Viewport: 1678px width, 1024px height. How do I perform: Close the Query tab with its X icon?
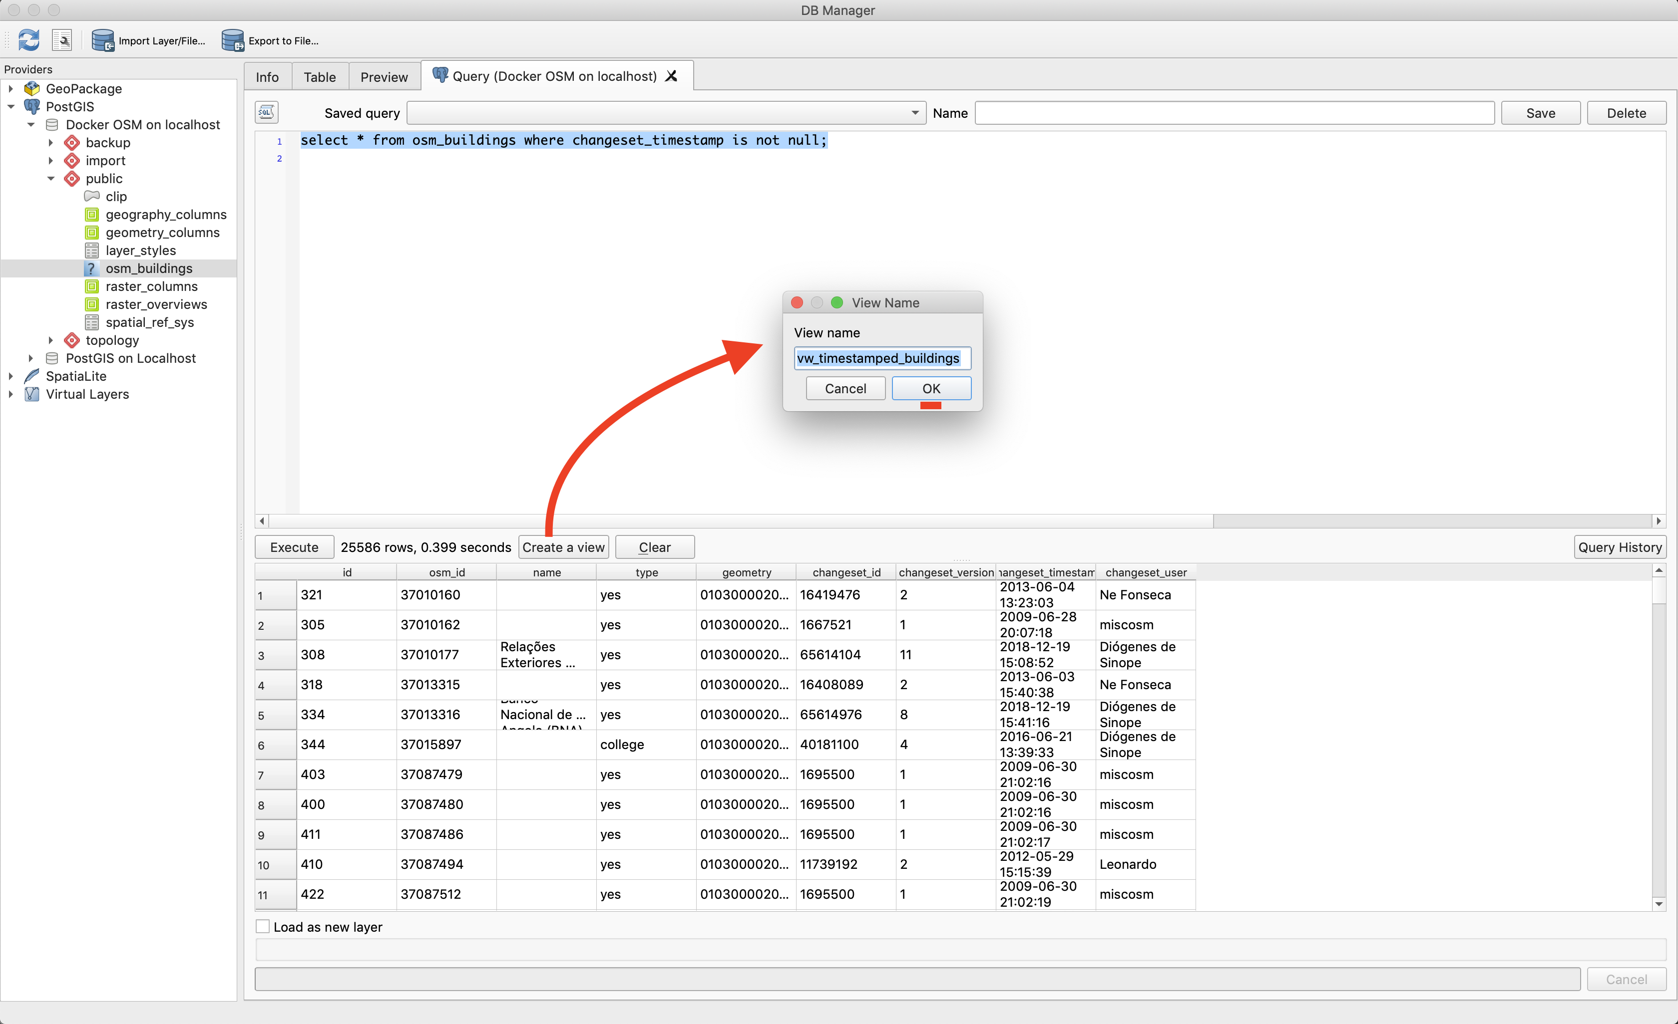[672, 76]
